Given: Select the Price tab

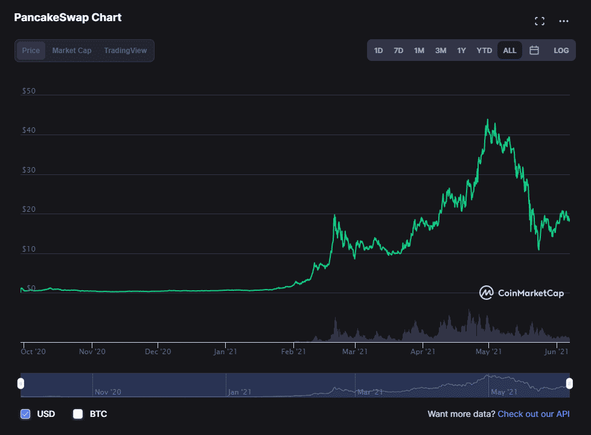Looking at the screenshot, I should coord(31,51).
